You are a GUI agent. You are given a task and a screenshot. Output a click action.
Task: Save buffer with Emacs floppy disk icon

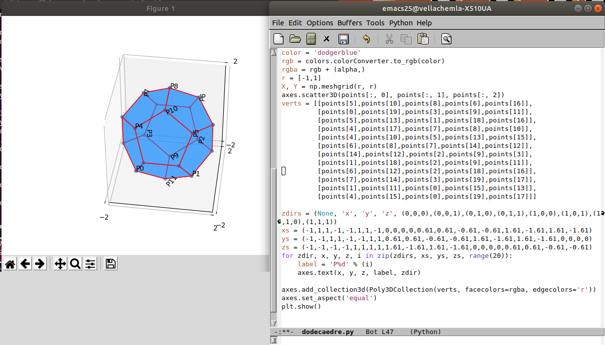click(343, 39)
